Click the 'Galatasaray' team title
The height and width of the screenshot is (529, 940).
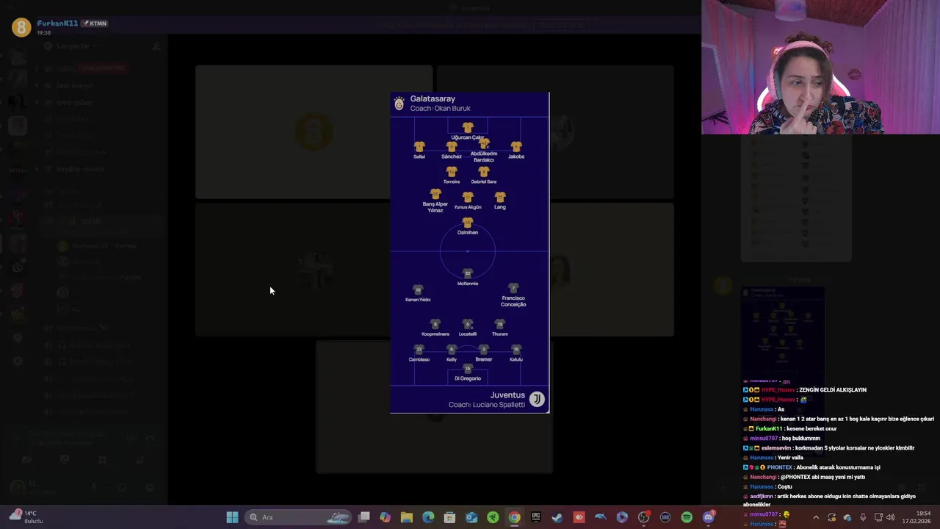pos(433,98)
